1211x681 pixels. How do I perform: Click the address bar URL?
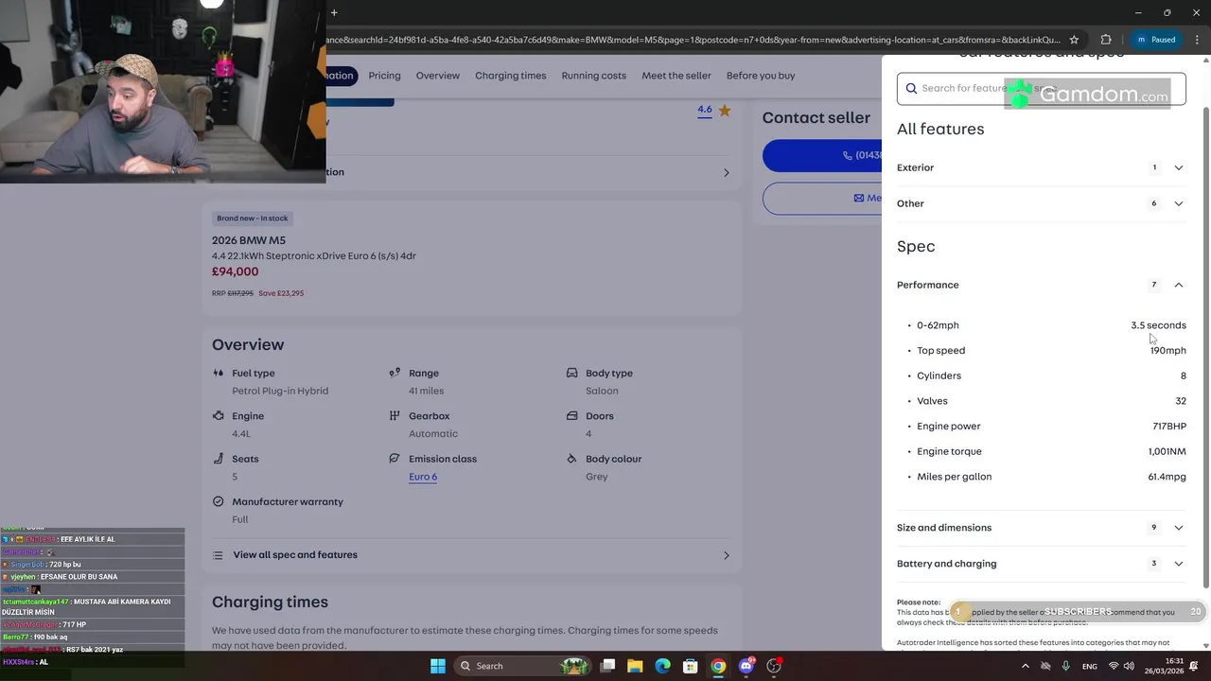693,40
